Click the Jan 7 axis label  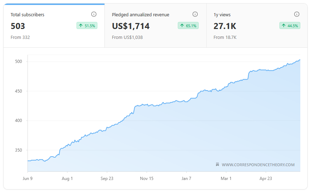point(186,179)
